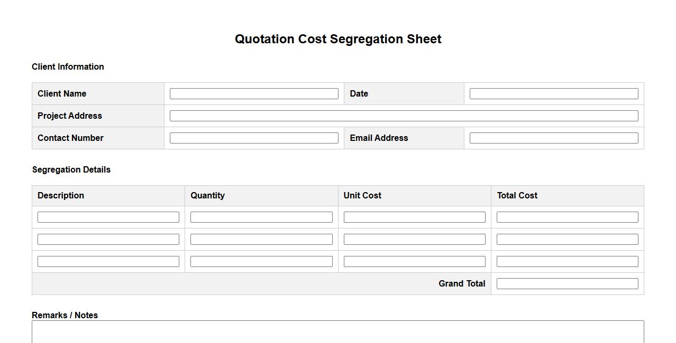
Task: Click the Contact Number field
Action: click(254, 138)
